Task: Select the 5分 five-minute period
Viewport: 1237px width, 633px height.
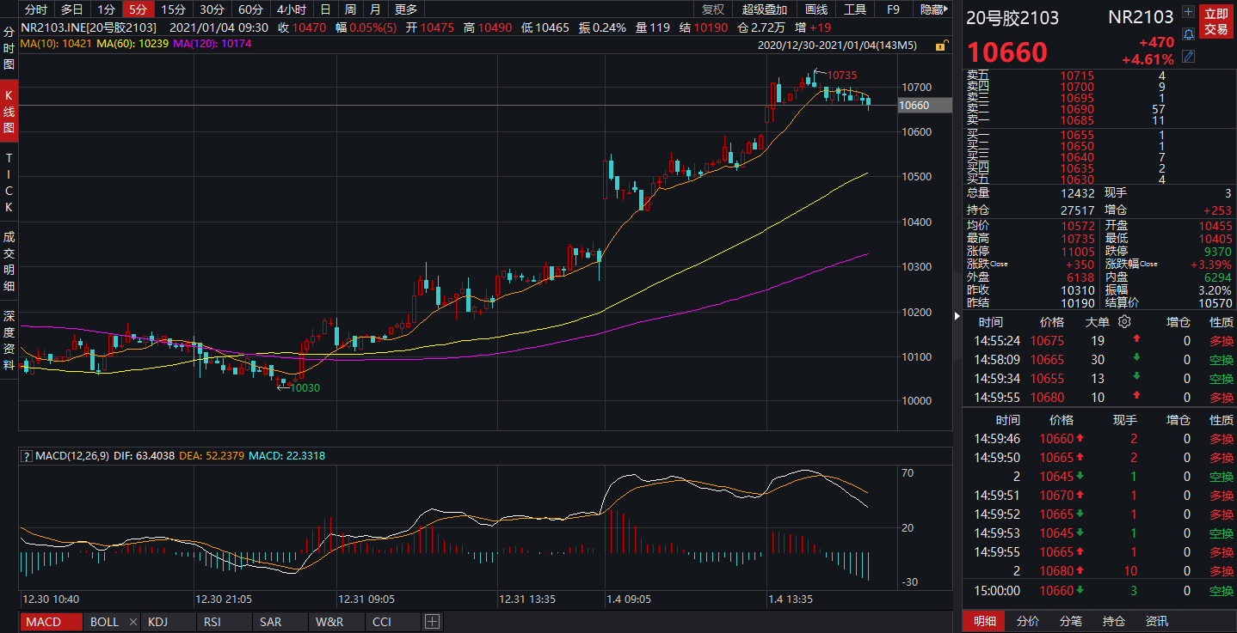Action: (138, 9)
